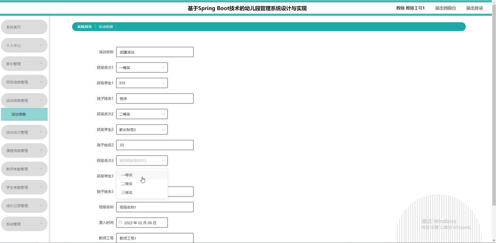The width and height of the screenshot is (496, 243).
Task: Click chevron arrow on 获奖学生2 dropdown
Action: pyautogui.click(x=163, y=130)
